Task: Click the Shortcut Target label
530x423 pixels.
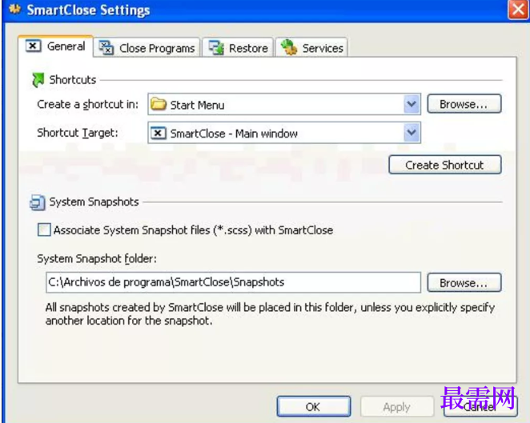Action: click(78, 133)
